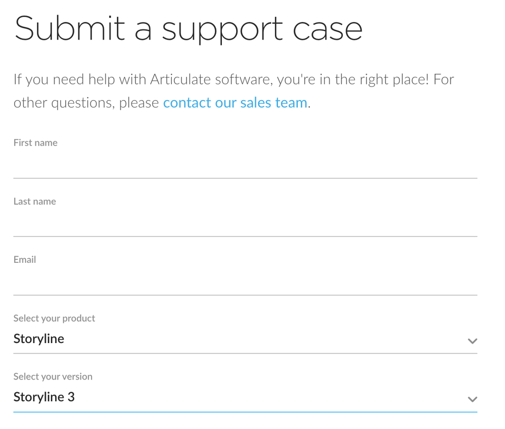Open the 'contact our sales team' link

point(235,103)
